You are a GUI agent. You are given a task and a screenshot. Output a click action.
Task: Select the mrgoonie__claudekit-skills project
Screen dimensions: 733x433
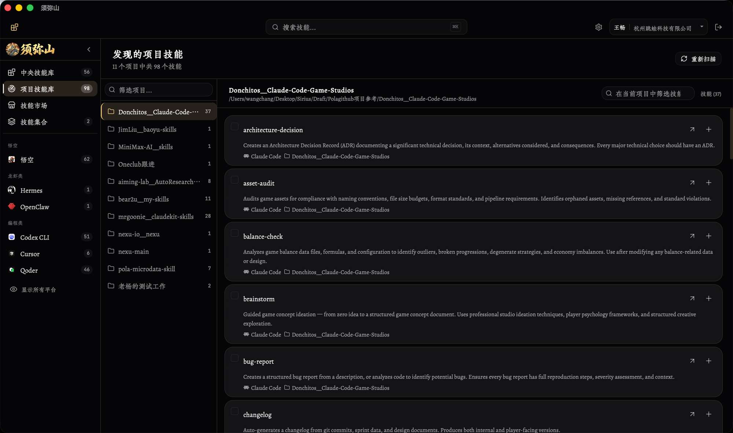159,217
